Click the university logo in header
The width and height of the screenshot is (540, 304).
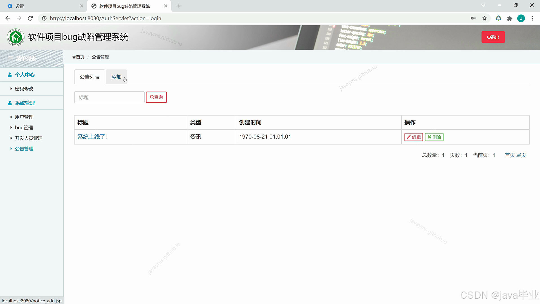click(x=16, y=37)
